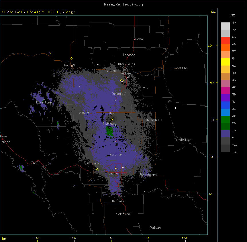Pick the violet 39 dBZ swatch
The height and width of the screenshot is (242, 247).
(225, 98)
